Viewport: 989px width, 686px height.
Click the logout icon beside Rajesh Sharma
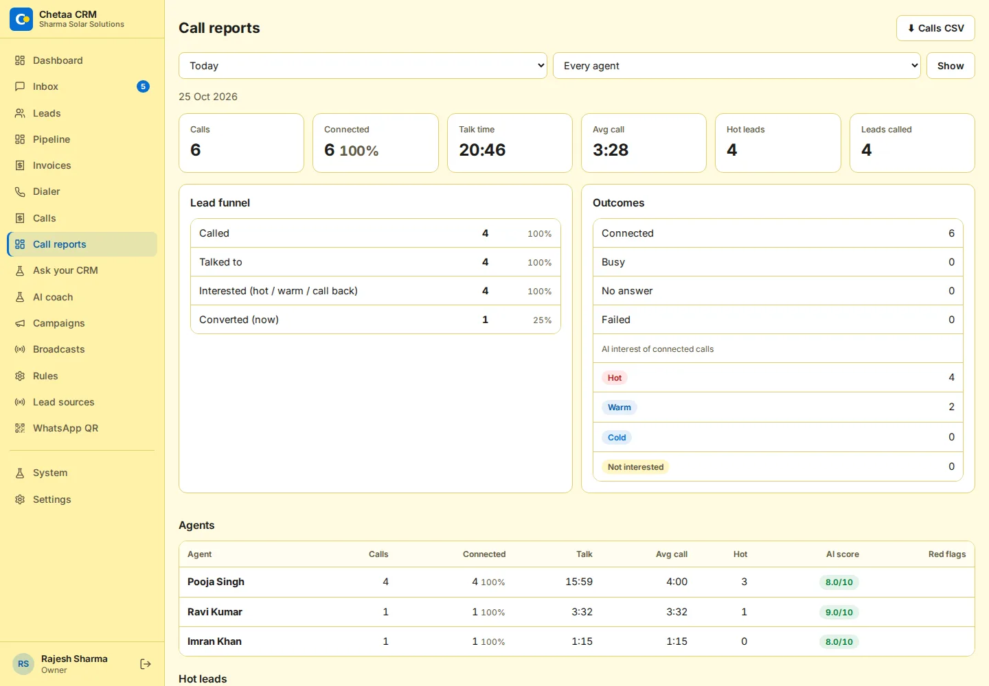(146, 664)
